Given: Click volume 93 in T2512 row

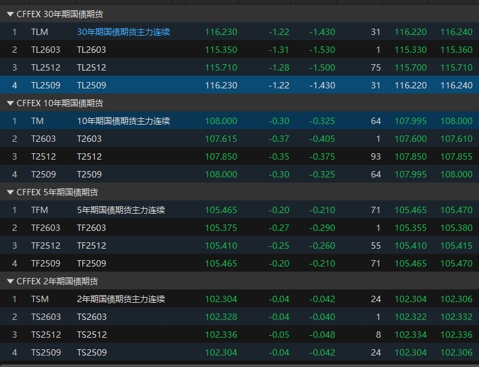Looking at the screenshot, I should coord(376,156).
